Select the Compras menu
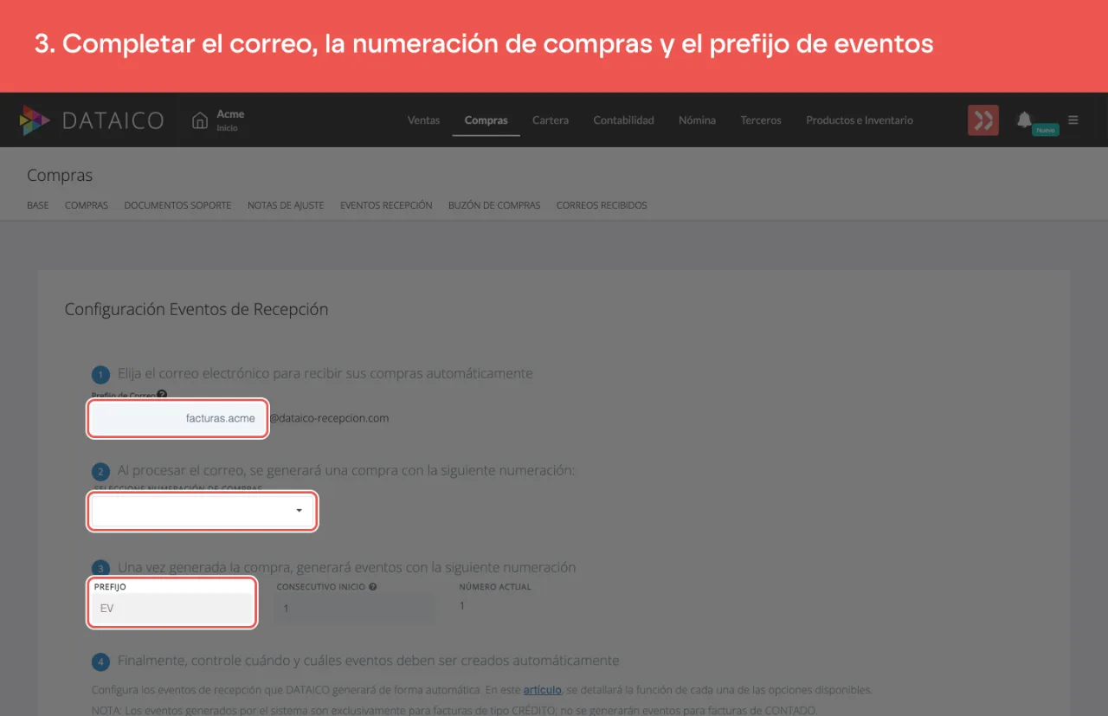The width and height of the screenshot is (1108, 716). [x=486, y=120]
